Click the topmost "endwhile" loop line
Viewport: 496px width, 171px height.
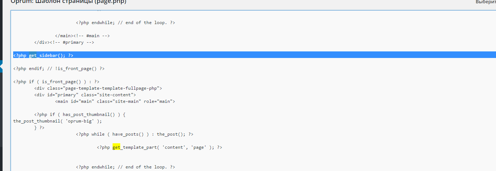pos(125,23)
